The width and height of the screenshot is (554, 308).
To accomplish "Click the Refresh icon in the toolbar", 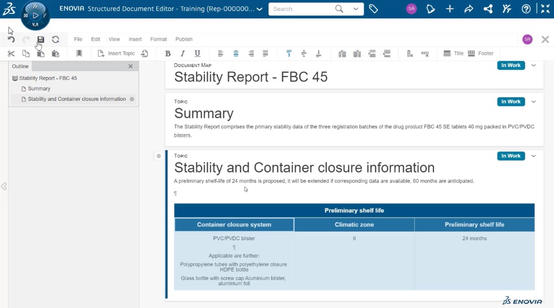I will point(55,40).
